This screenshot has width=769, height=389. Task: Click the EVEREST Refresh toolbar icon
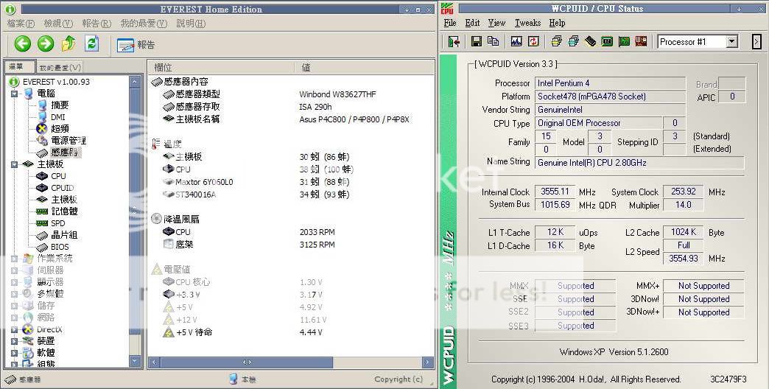point(91,43)
